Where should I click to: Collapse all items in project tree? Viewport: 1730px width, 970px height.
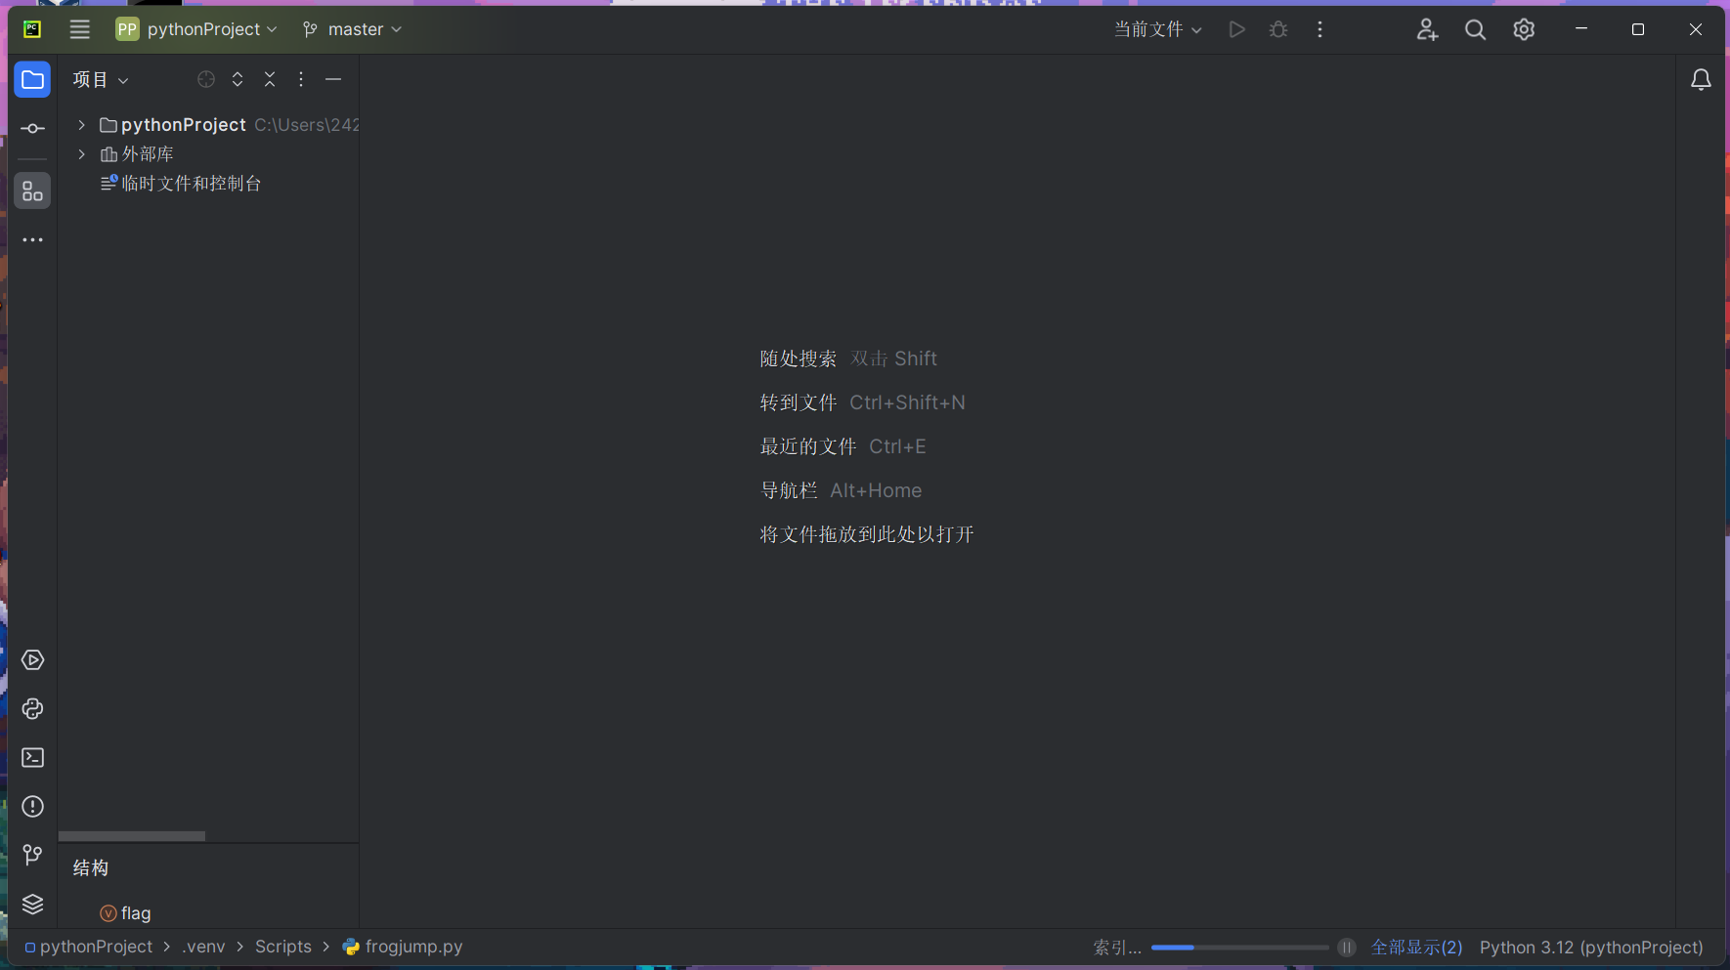(270, 80)
